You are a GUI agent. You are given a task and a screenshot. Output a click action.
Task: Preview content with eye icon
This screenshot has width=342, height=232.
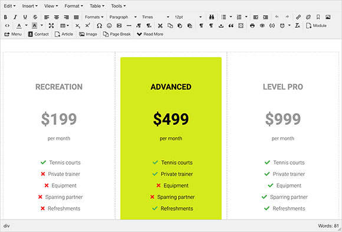click(262, 26)
